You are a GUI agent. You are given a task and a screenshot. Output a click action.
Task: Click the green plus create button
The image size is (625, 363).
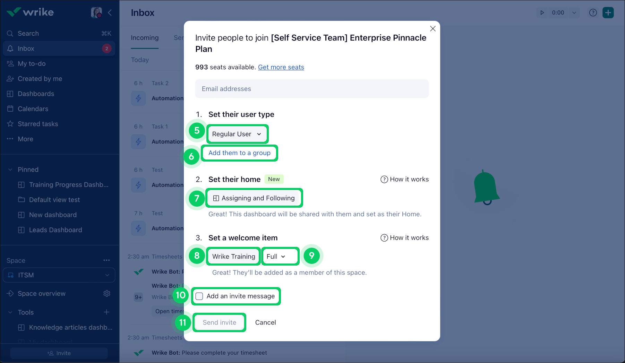(x=608, y=13)
